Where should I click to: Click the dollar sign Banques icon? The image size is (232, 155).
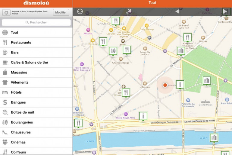(x=5, y=102)
